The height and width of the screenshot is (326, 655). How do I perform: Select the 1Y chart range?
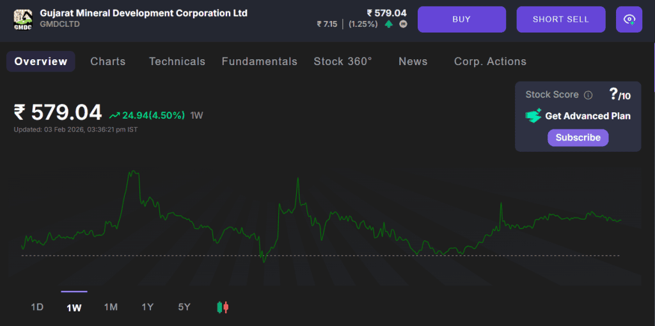pos(148,307)
